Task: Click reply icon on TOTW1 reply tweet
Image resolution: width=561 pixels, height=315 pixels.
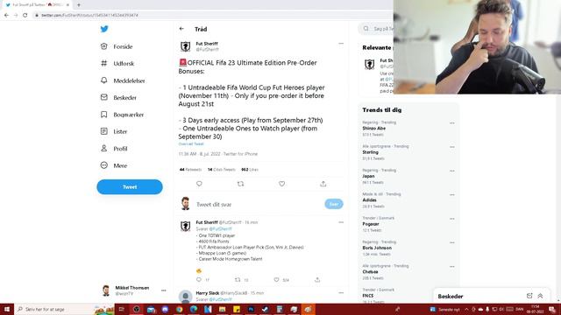Action: point(199,280)
